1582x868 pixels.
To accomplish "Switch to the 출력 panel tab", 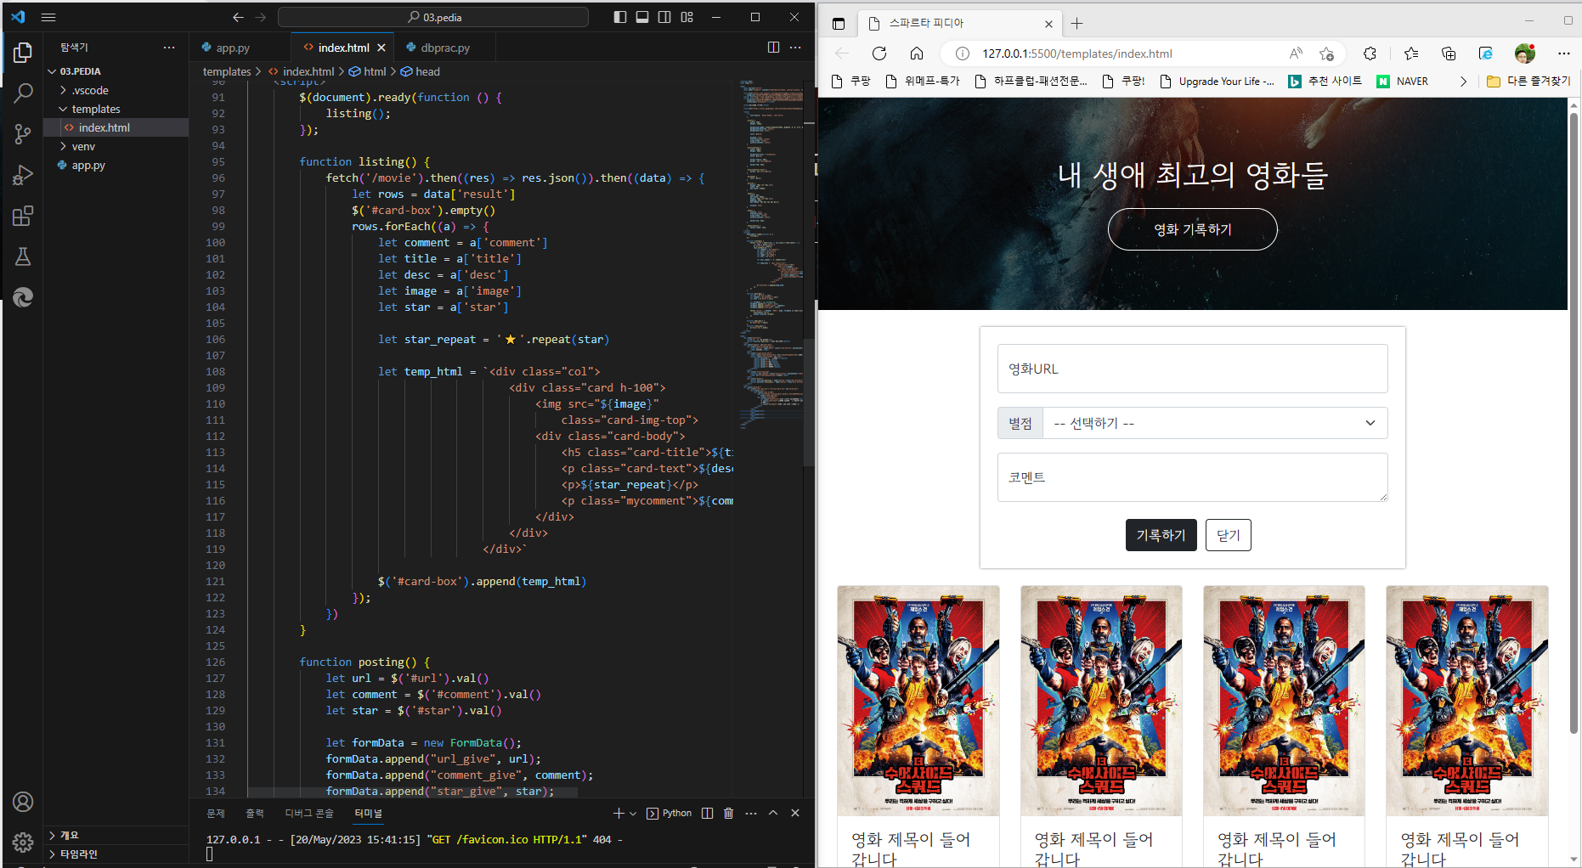I will click(x=255, y=814).
